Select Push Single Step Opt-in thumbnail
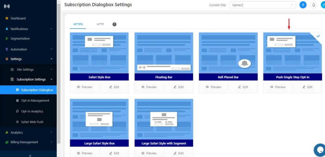Image resolution: width=325 pixels, height=157 pixels. [293, 53]
